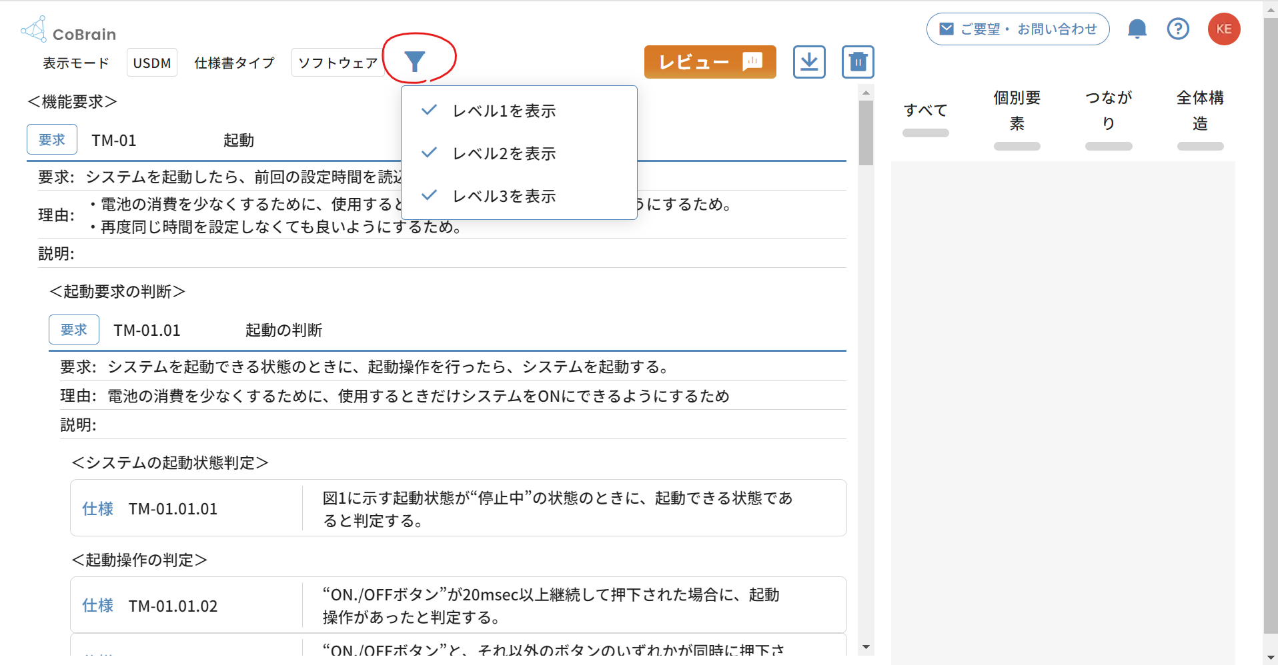Open the notification bell
Image resolution: width=1278 pixels, height=665 pixels.
(x=1137, y=29)
